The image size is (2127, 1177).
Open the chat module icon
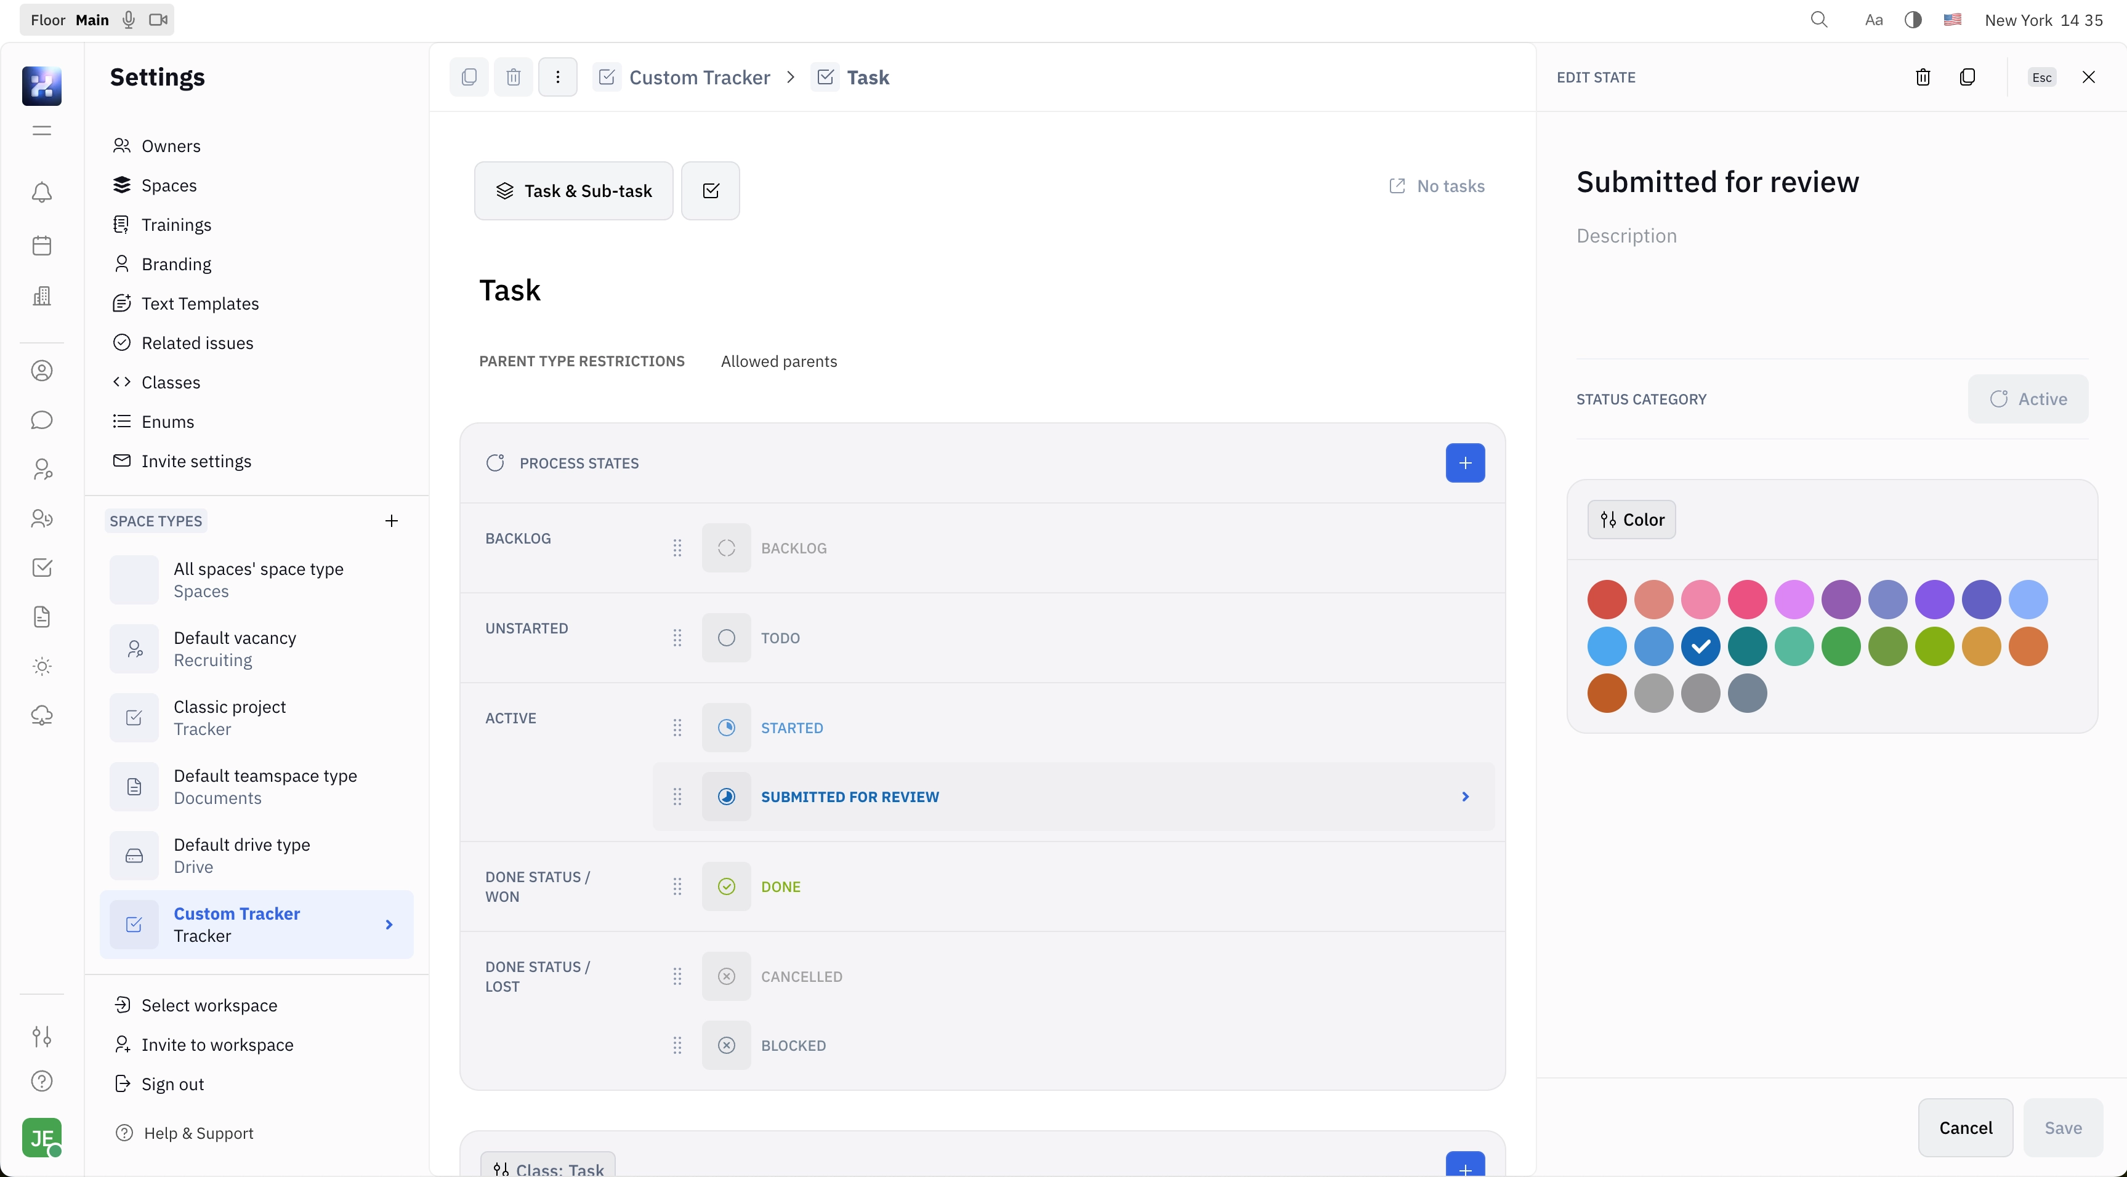tap(42, 421)
